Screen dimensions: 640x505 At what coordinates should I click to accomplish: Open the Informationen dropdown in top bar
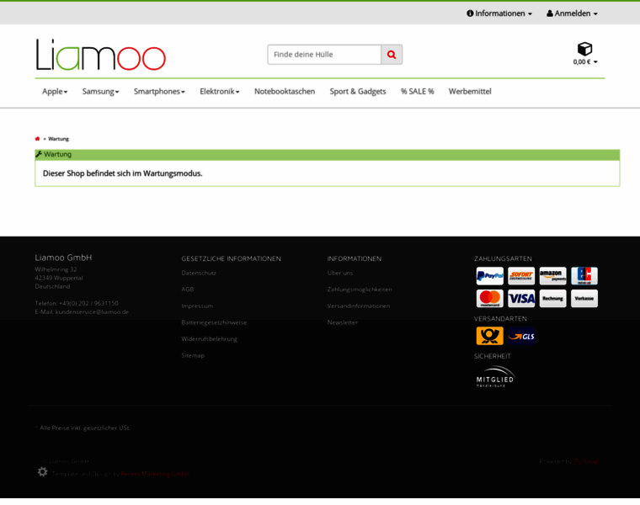[499, 13]
